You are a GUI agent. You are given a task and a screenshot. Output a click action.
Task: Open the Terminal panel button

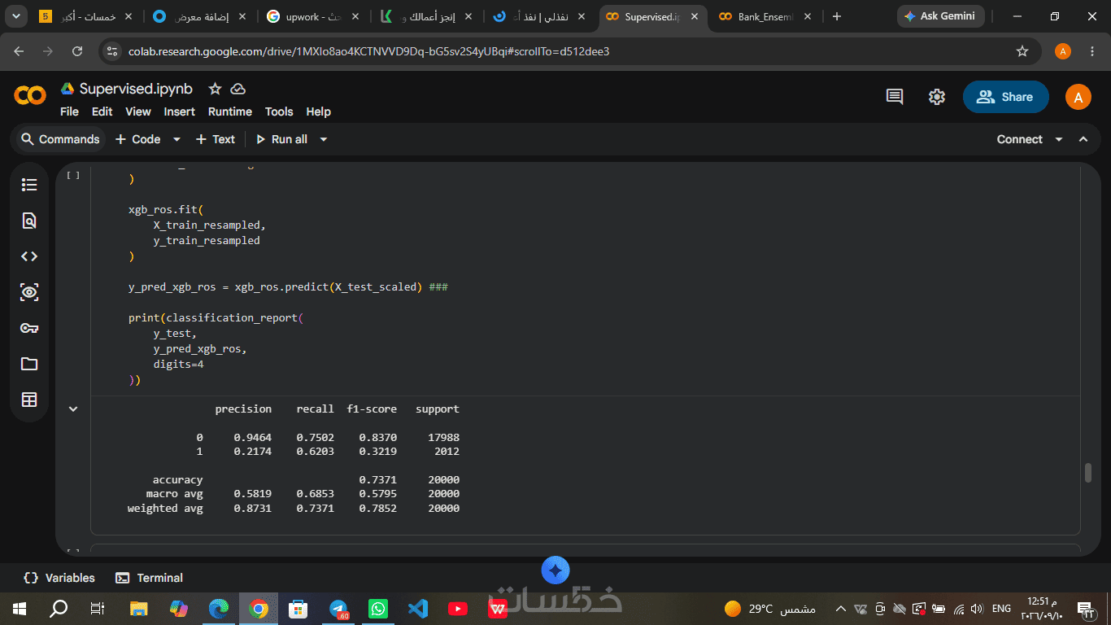coord(149,578)
